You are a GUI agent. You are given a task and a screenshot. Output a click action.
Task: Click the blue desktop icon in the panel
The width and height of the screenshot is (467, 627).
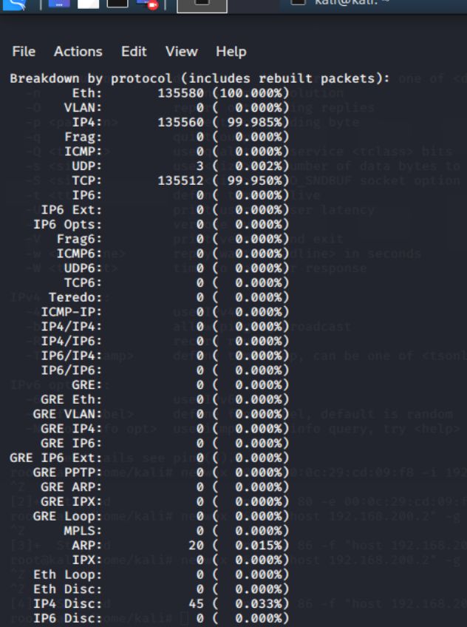[59, 3]
